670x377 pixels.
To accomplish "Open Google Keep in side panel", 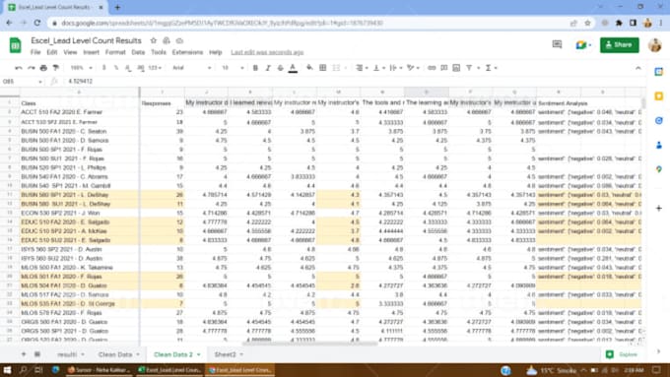I will (658, 96).
